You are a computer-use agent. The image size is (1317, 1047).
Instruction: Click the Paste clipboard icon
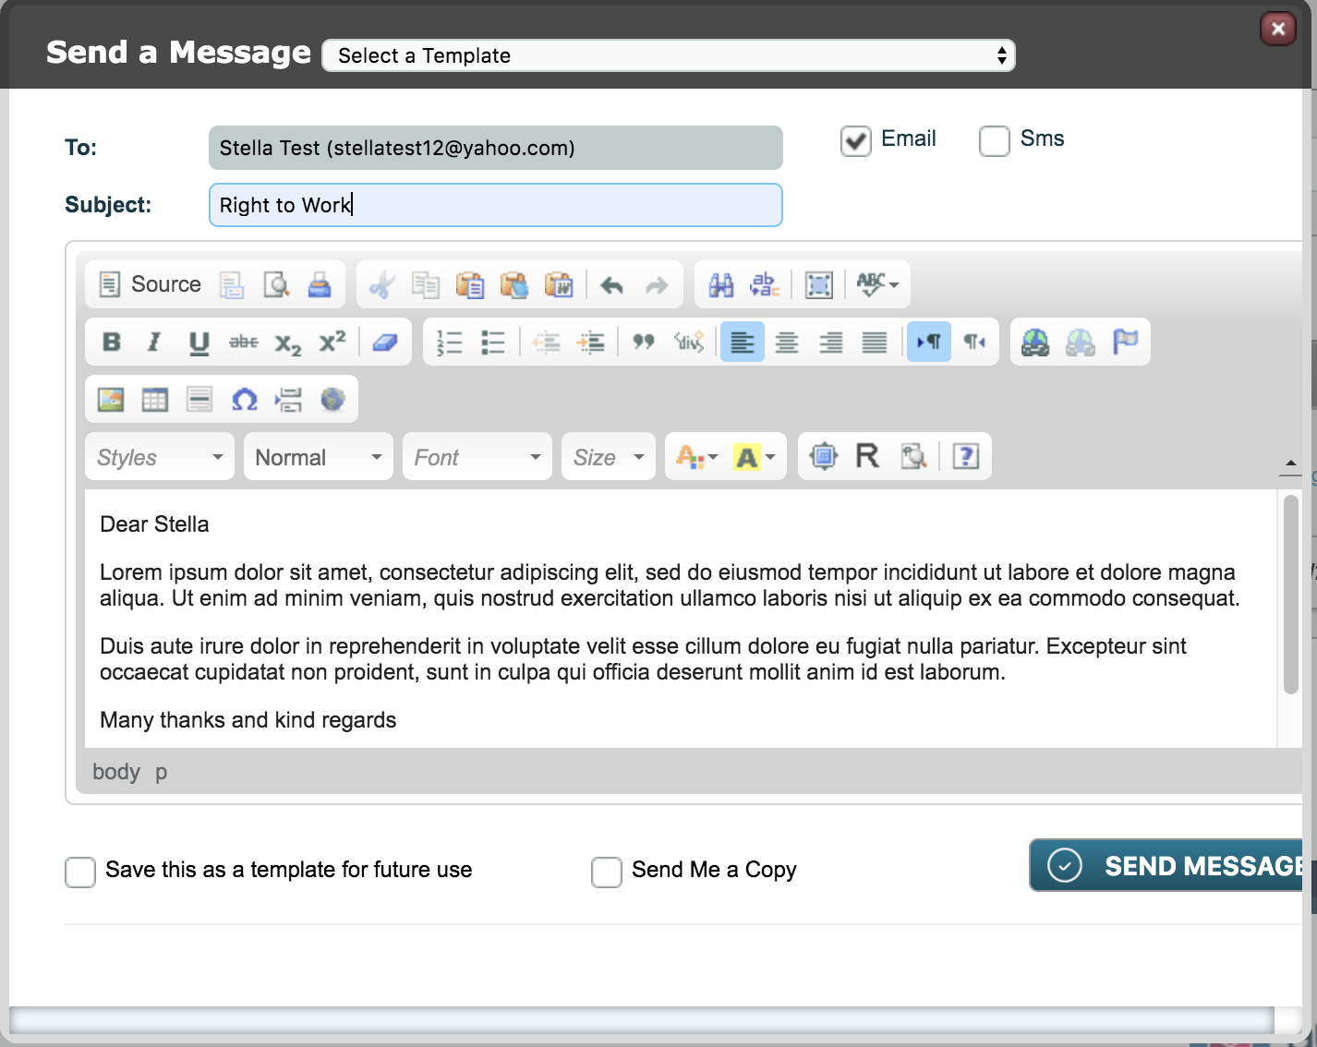pos(470,284)
